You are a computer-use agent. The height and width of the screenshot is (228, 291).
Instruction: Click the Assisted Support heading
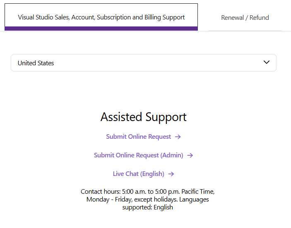click(x=144, y=117)
